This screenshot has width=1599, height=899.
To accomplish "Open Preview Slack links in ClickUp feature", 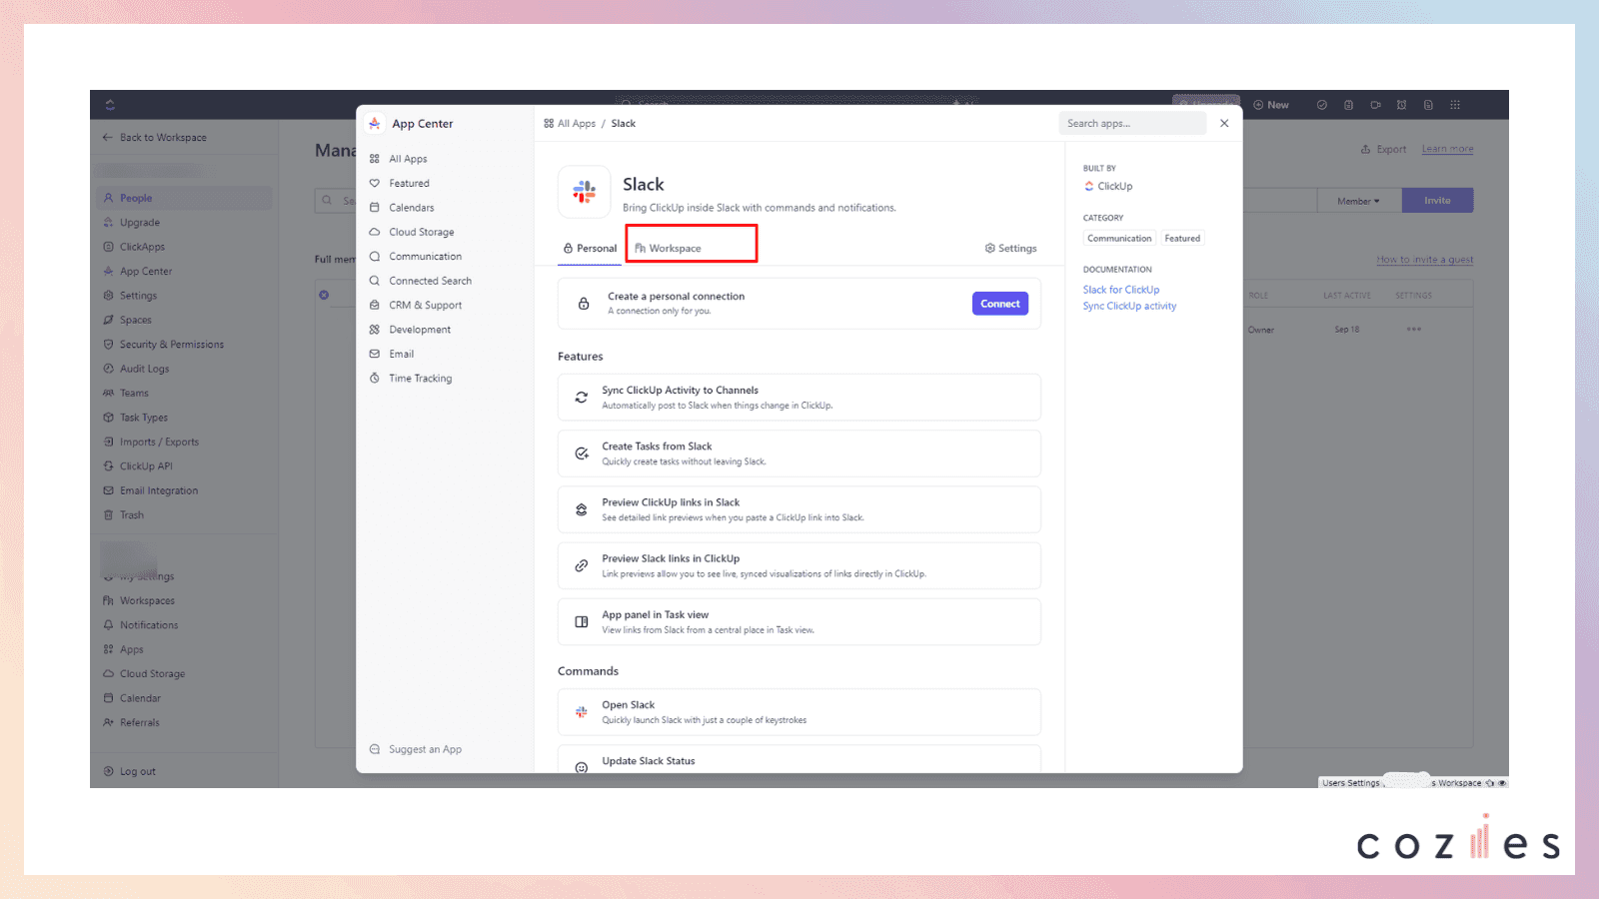I will 799,565.
